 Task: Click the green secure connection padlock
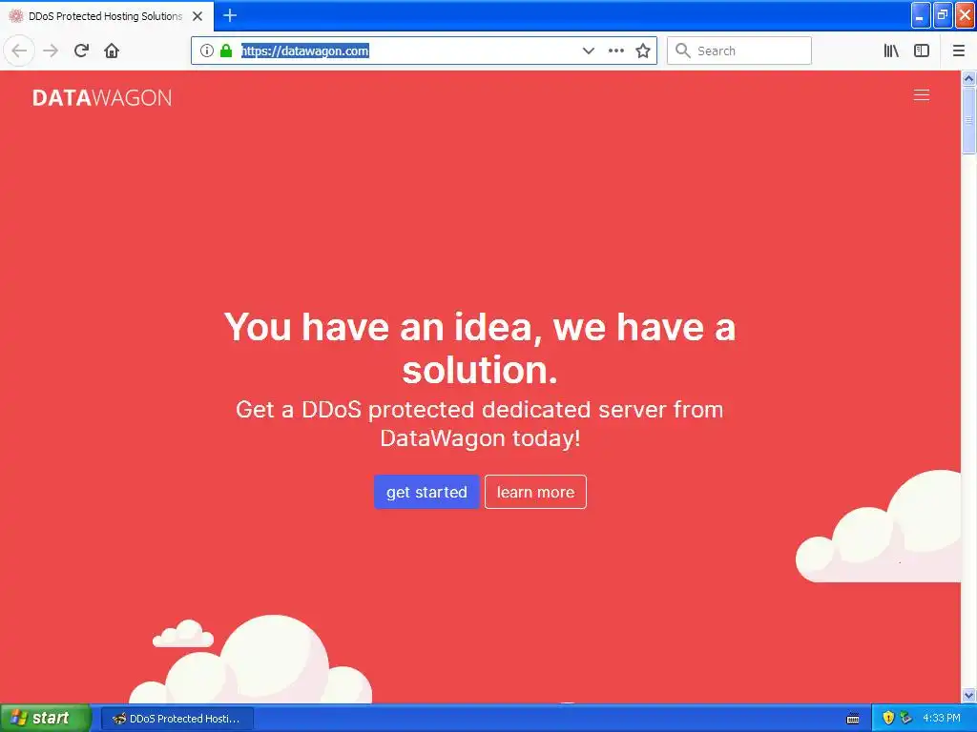pos(226,51)
